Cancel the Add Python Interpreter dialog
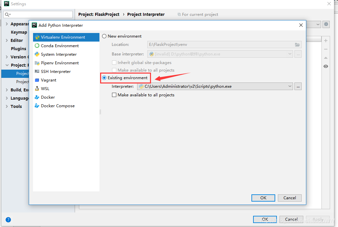 pos(289,198)
